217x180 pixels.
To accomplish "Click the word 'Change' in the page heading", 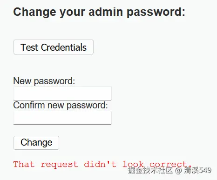I will click(34, 13).
